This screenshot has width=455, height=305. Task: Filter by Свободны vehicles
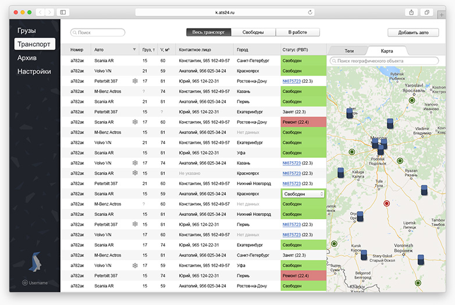tap(253, 32)
